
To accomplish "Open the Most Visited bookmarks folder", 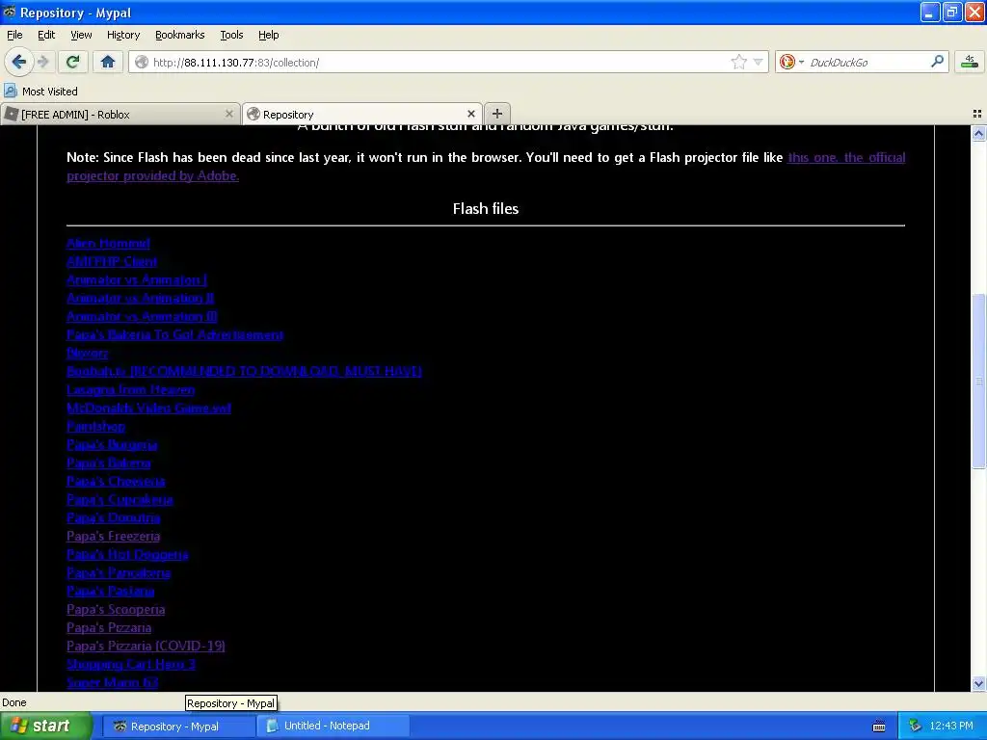I will 41,92.
